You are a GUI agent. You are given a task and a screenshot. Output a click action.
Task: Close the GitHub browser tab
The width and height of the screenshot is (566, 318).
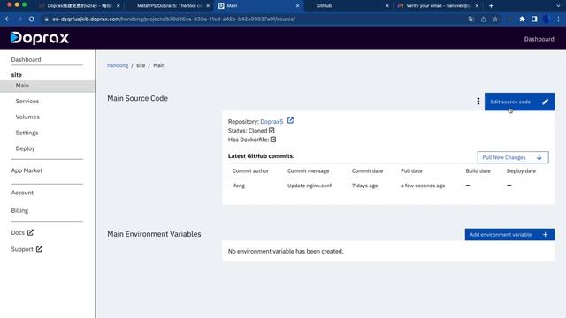[387, 6]
